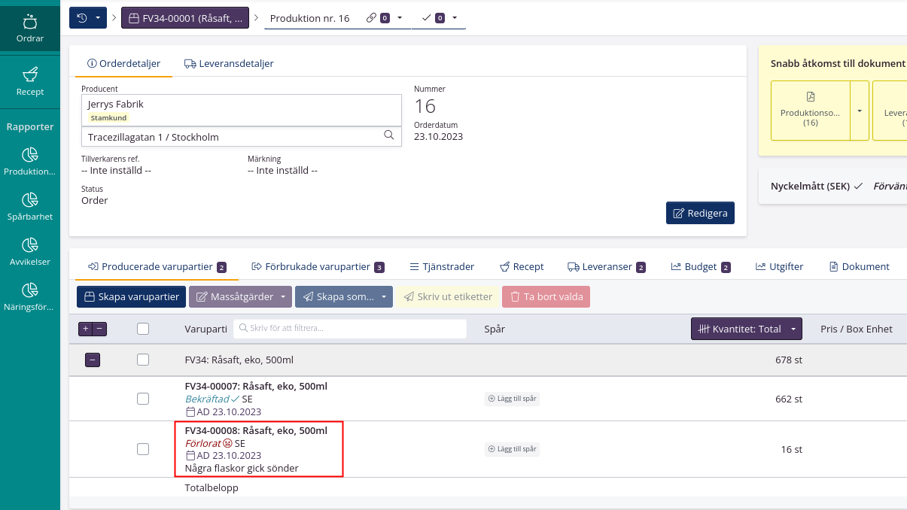Select the Recept icon in the sidebar
The width and height of the screenshot is (907, 510).
[x=30, y=79]
